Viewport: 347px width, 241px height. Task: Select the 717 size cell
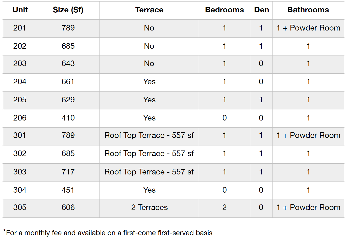[x=68, y=172]
